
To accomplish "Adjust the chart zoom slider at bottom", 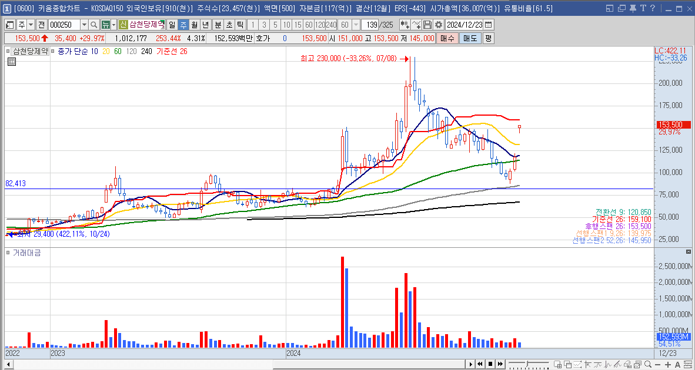I will pos(529,364).
